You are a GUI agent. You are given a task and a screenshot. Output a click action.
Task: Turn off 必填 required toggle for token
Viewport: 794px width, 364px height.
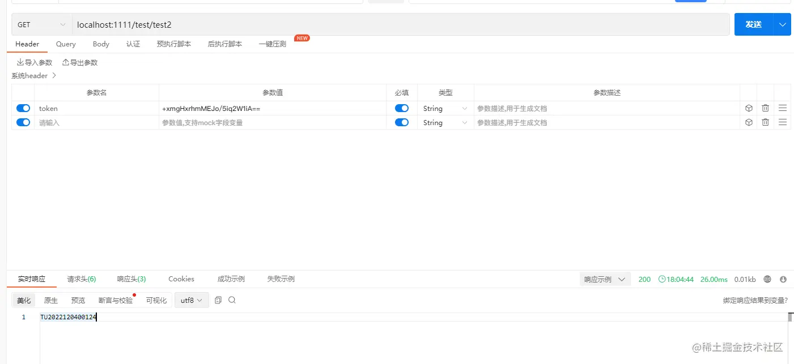click(x=402, y=108)
